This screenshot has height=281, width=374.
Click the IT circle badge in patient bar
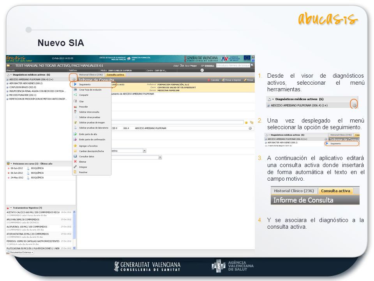[x=202, y=70]
